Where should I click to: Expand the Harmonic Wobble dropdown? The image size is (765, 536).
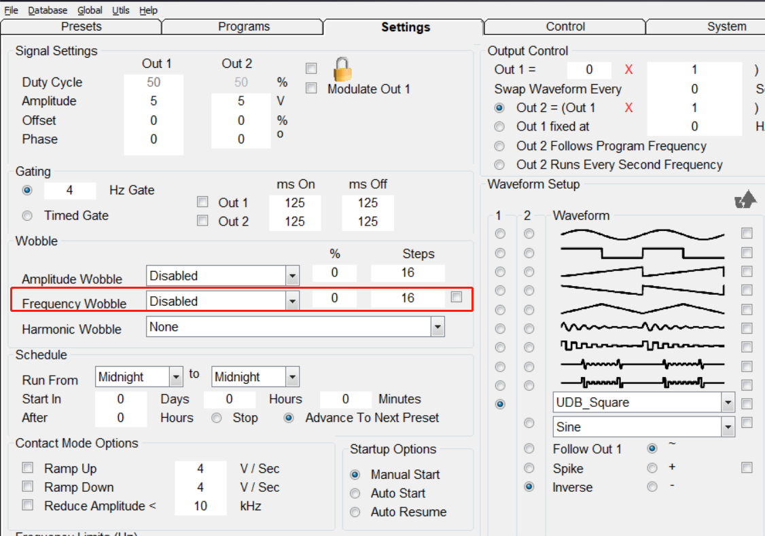click(x=437, y=327)
